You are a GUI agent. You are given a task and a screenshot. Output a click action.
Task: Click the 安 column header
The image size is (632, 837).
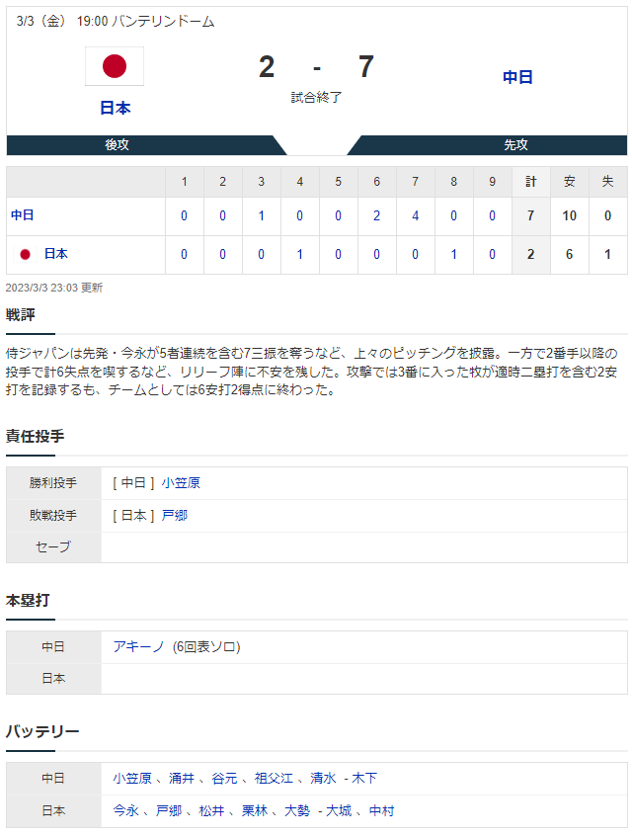coord(569,182)
